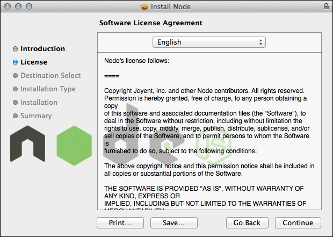This screenshot has width=333, height=237.
Task: Click the 'Software License Agreement' heading
Action: click(x=151, y=23)
